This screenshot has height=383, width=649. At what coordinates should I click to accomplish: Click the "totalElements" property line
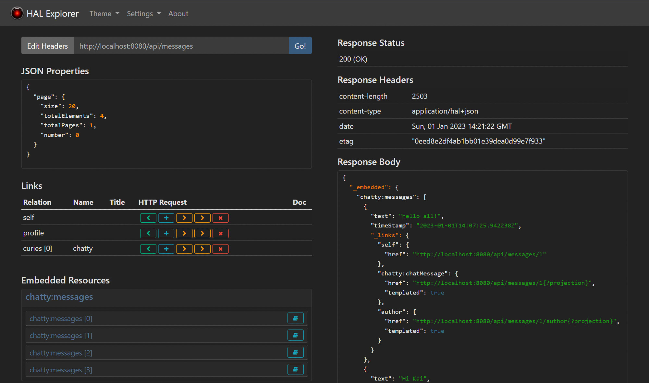click(73, 116)
